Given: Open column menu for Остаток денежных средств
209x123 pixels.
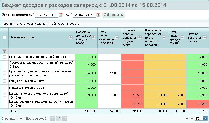Looking at the screenshot, I should (x=205, y=37).
